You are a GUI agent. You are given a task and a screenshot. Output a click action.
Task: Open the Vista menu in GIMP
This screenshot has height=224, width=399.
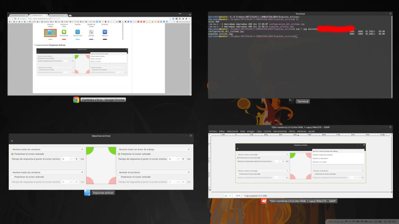pyautogui.click(x=242, y=131)
